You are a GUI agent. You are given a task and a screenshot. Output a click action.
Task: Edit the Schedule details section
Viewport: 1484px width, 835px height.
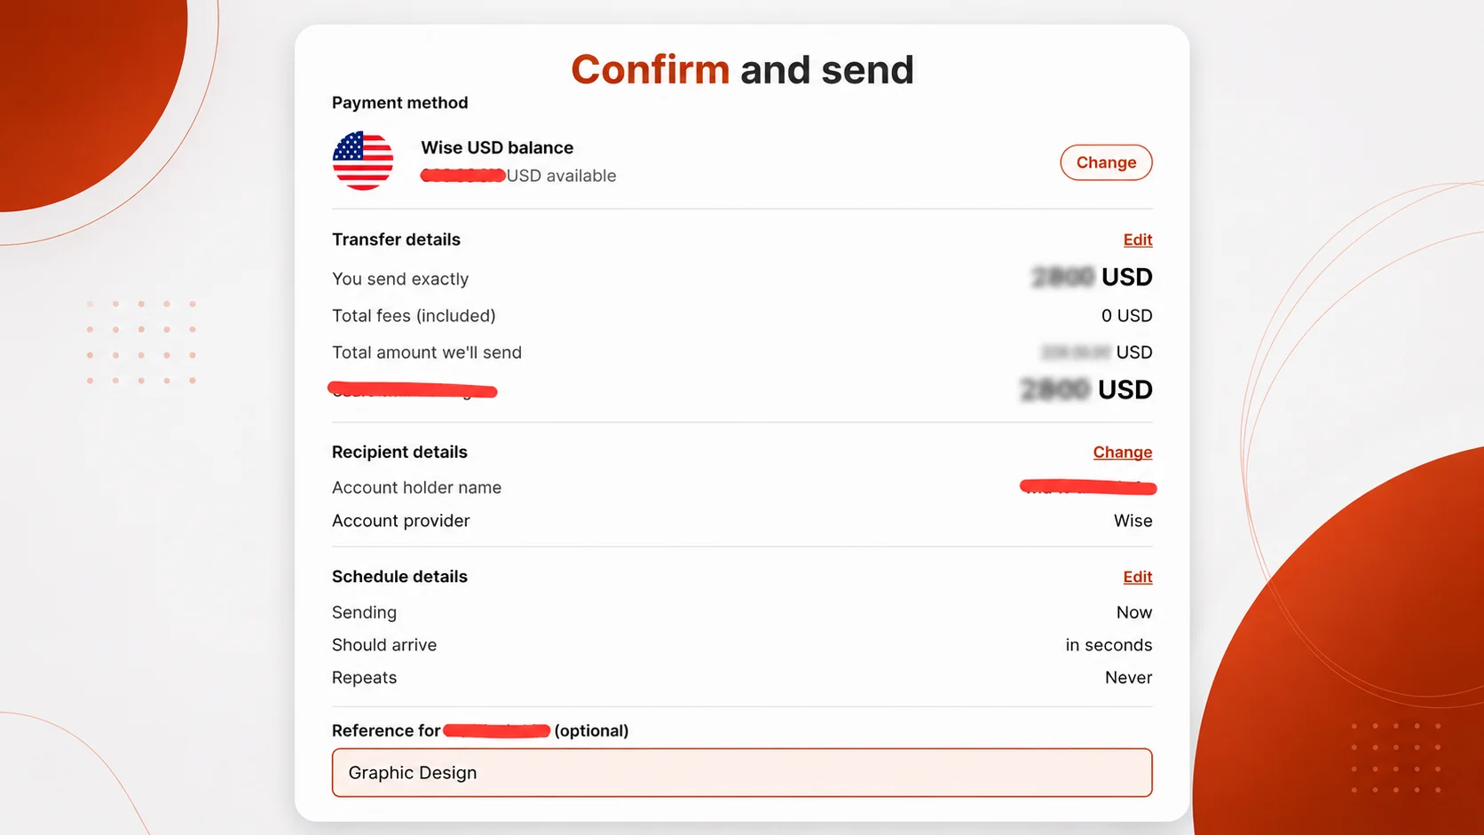pyautogui.click(x=1137, y=577)
